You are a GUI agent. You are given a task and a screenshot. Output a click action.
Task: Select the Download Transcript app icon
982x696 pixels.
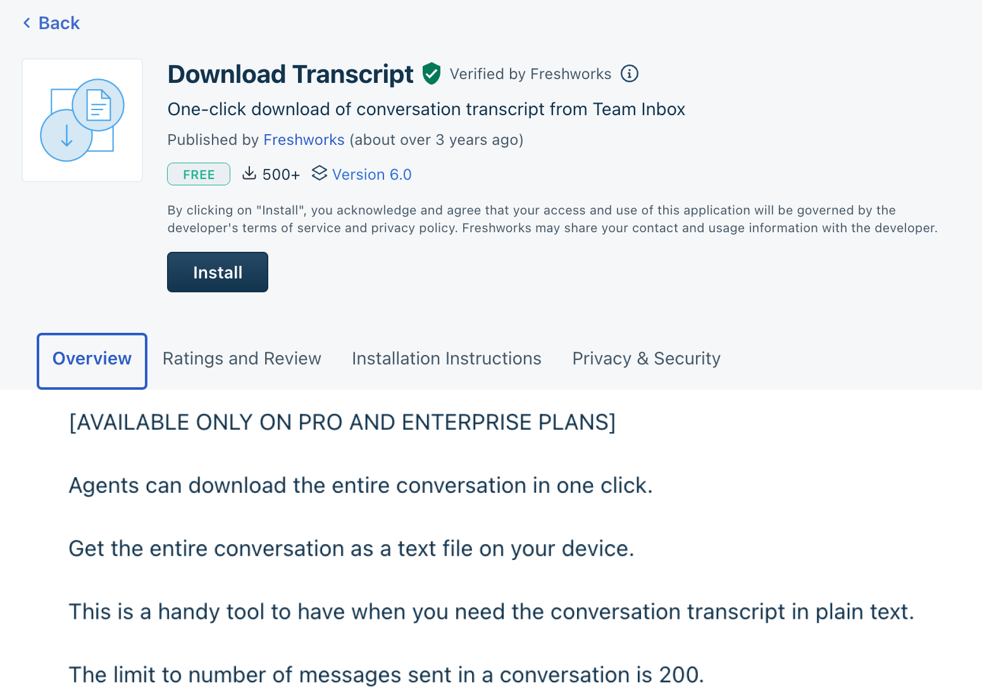(x=82, y=120)
